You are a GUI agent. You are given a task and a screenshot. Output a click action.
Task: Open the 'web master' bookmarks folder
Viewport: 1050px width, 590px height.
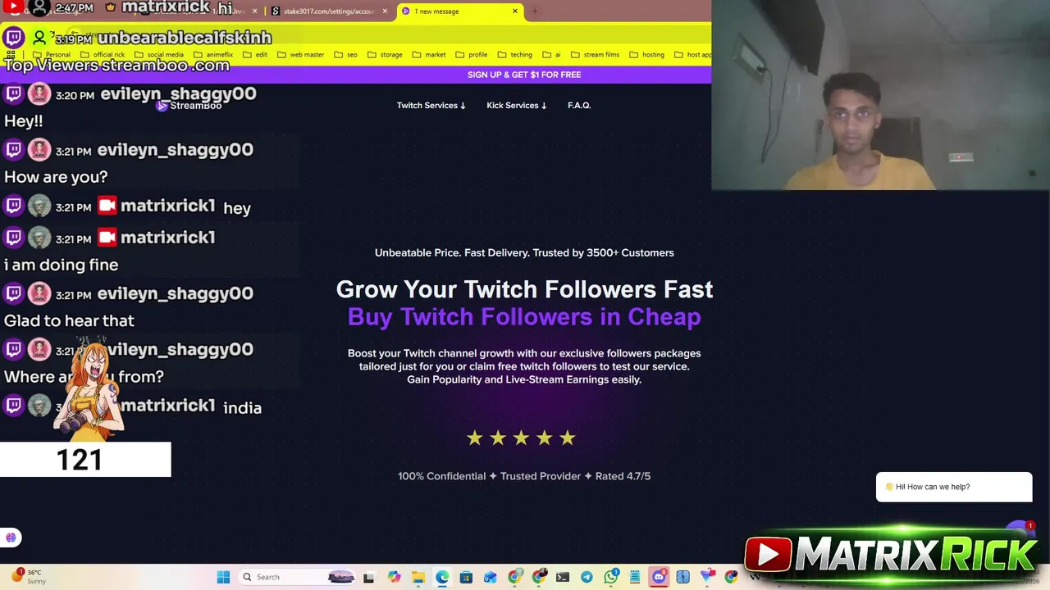click(300, 55)
